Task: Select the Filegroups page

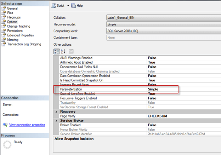Action: coord(14,17)
